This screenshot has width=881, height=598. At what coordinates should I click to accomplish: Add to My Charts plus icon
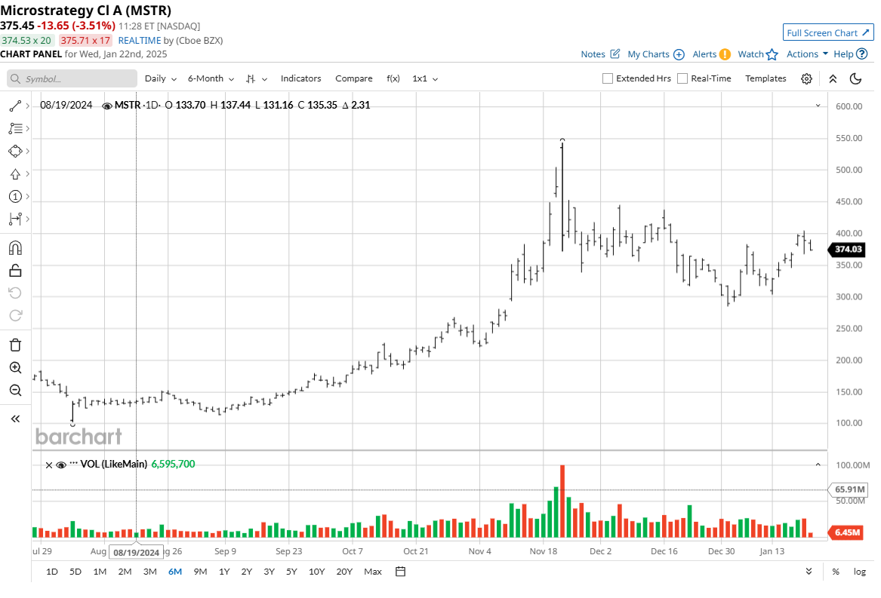point(679,54)
